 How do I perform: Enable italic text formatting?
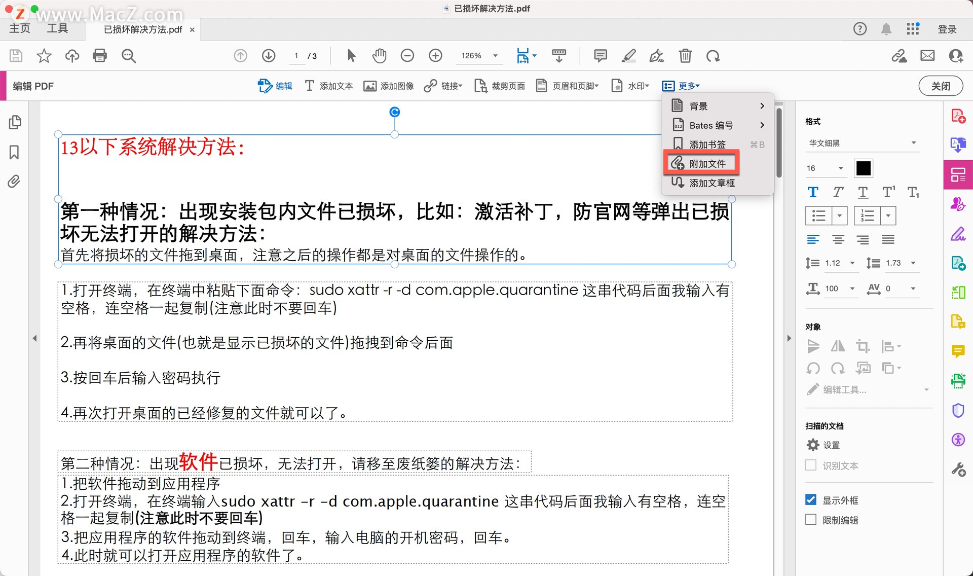click(838, 192)
